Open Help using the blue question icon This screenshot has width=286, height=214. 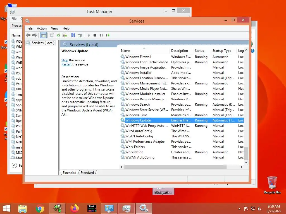73,35
